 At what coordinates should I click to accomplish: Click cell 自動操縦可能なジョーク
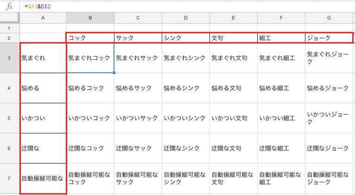(x=329, y=178)
